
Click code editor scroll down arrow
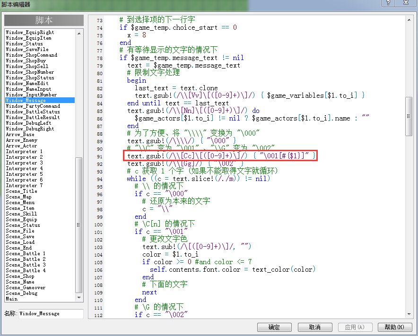pyautogui.click(x=409, y=314)
